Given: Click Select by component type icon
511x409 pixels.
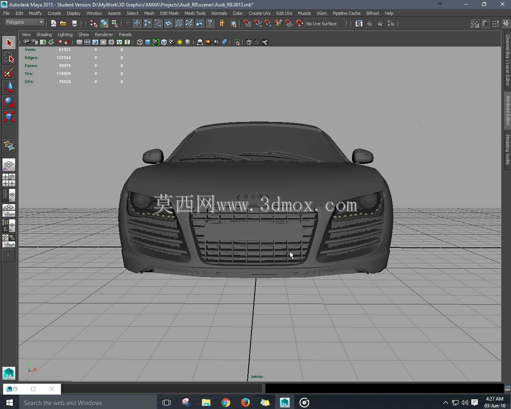Looking at the screenshot, I should (115, 24).
